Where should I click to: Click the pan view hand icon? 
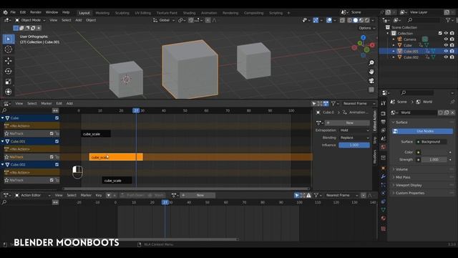[x=371, y=72]
